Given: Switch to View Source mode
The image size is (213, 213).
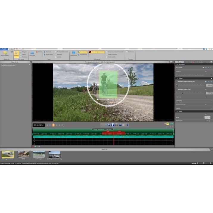Looking at the screenshot, I should pyautogui.click(x=82, y=52).
